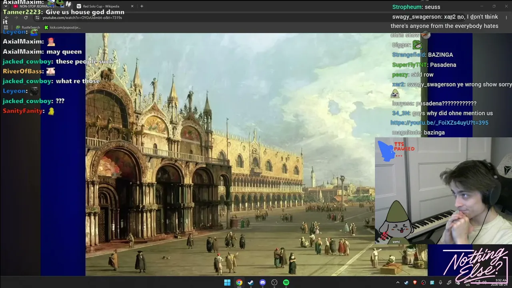The image size is (512, 288).
Task: Go back to the previous page
Action: [x=6, y=18]
